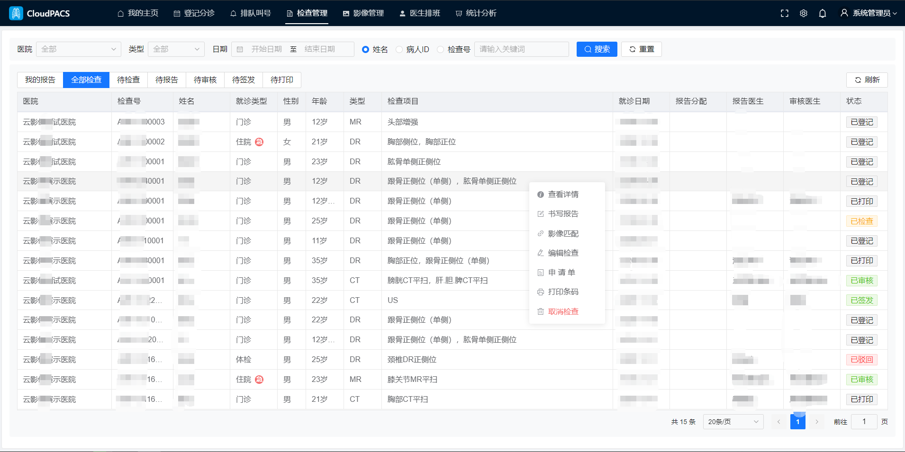This screenshot has width=905, height=452.
Task: Open 影像管理 in the top navigation
Action: (x=363, y=13)
